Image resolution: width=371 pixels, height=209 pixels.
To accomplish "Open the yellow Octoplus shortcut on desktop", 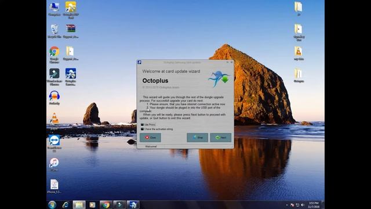I will [71, 10].
